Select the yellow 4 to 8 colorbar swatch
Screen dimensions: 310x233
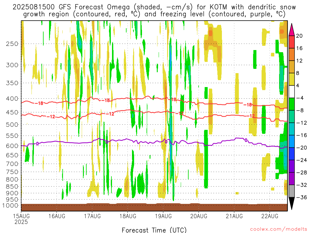(x=292, y=79)
